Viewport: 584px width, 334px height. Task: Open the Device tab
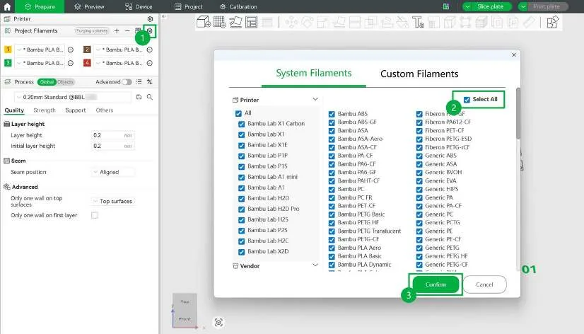[x=139, y=6]
